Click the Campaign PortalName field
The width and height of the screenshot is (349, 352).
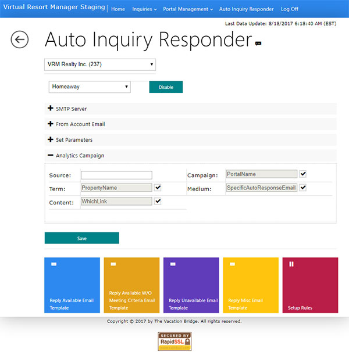pos(262,174)
